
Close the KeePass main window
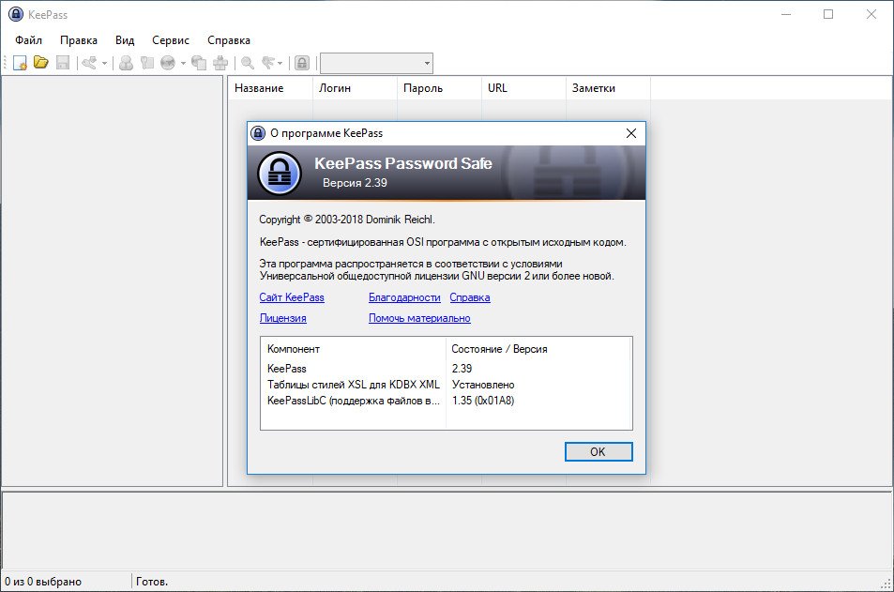tap(871, 14)
